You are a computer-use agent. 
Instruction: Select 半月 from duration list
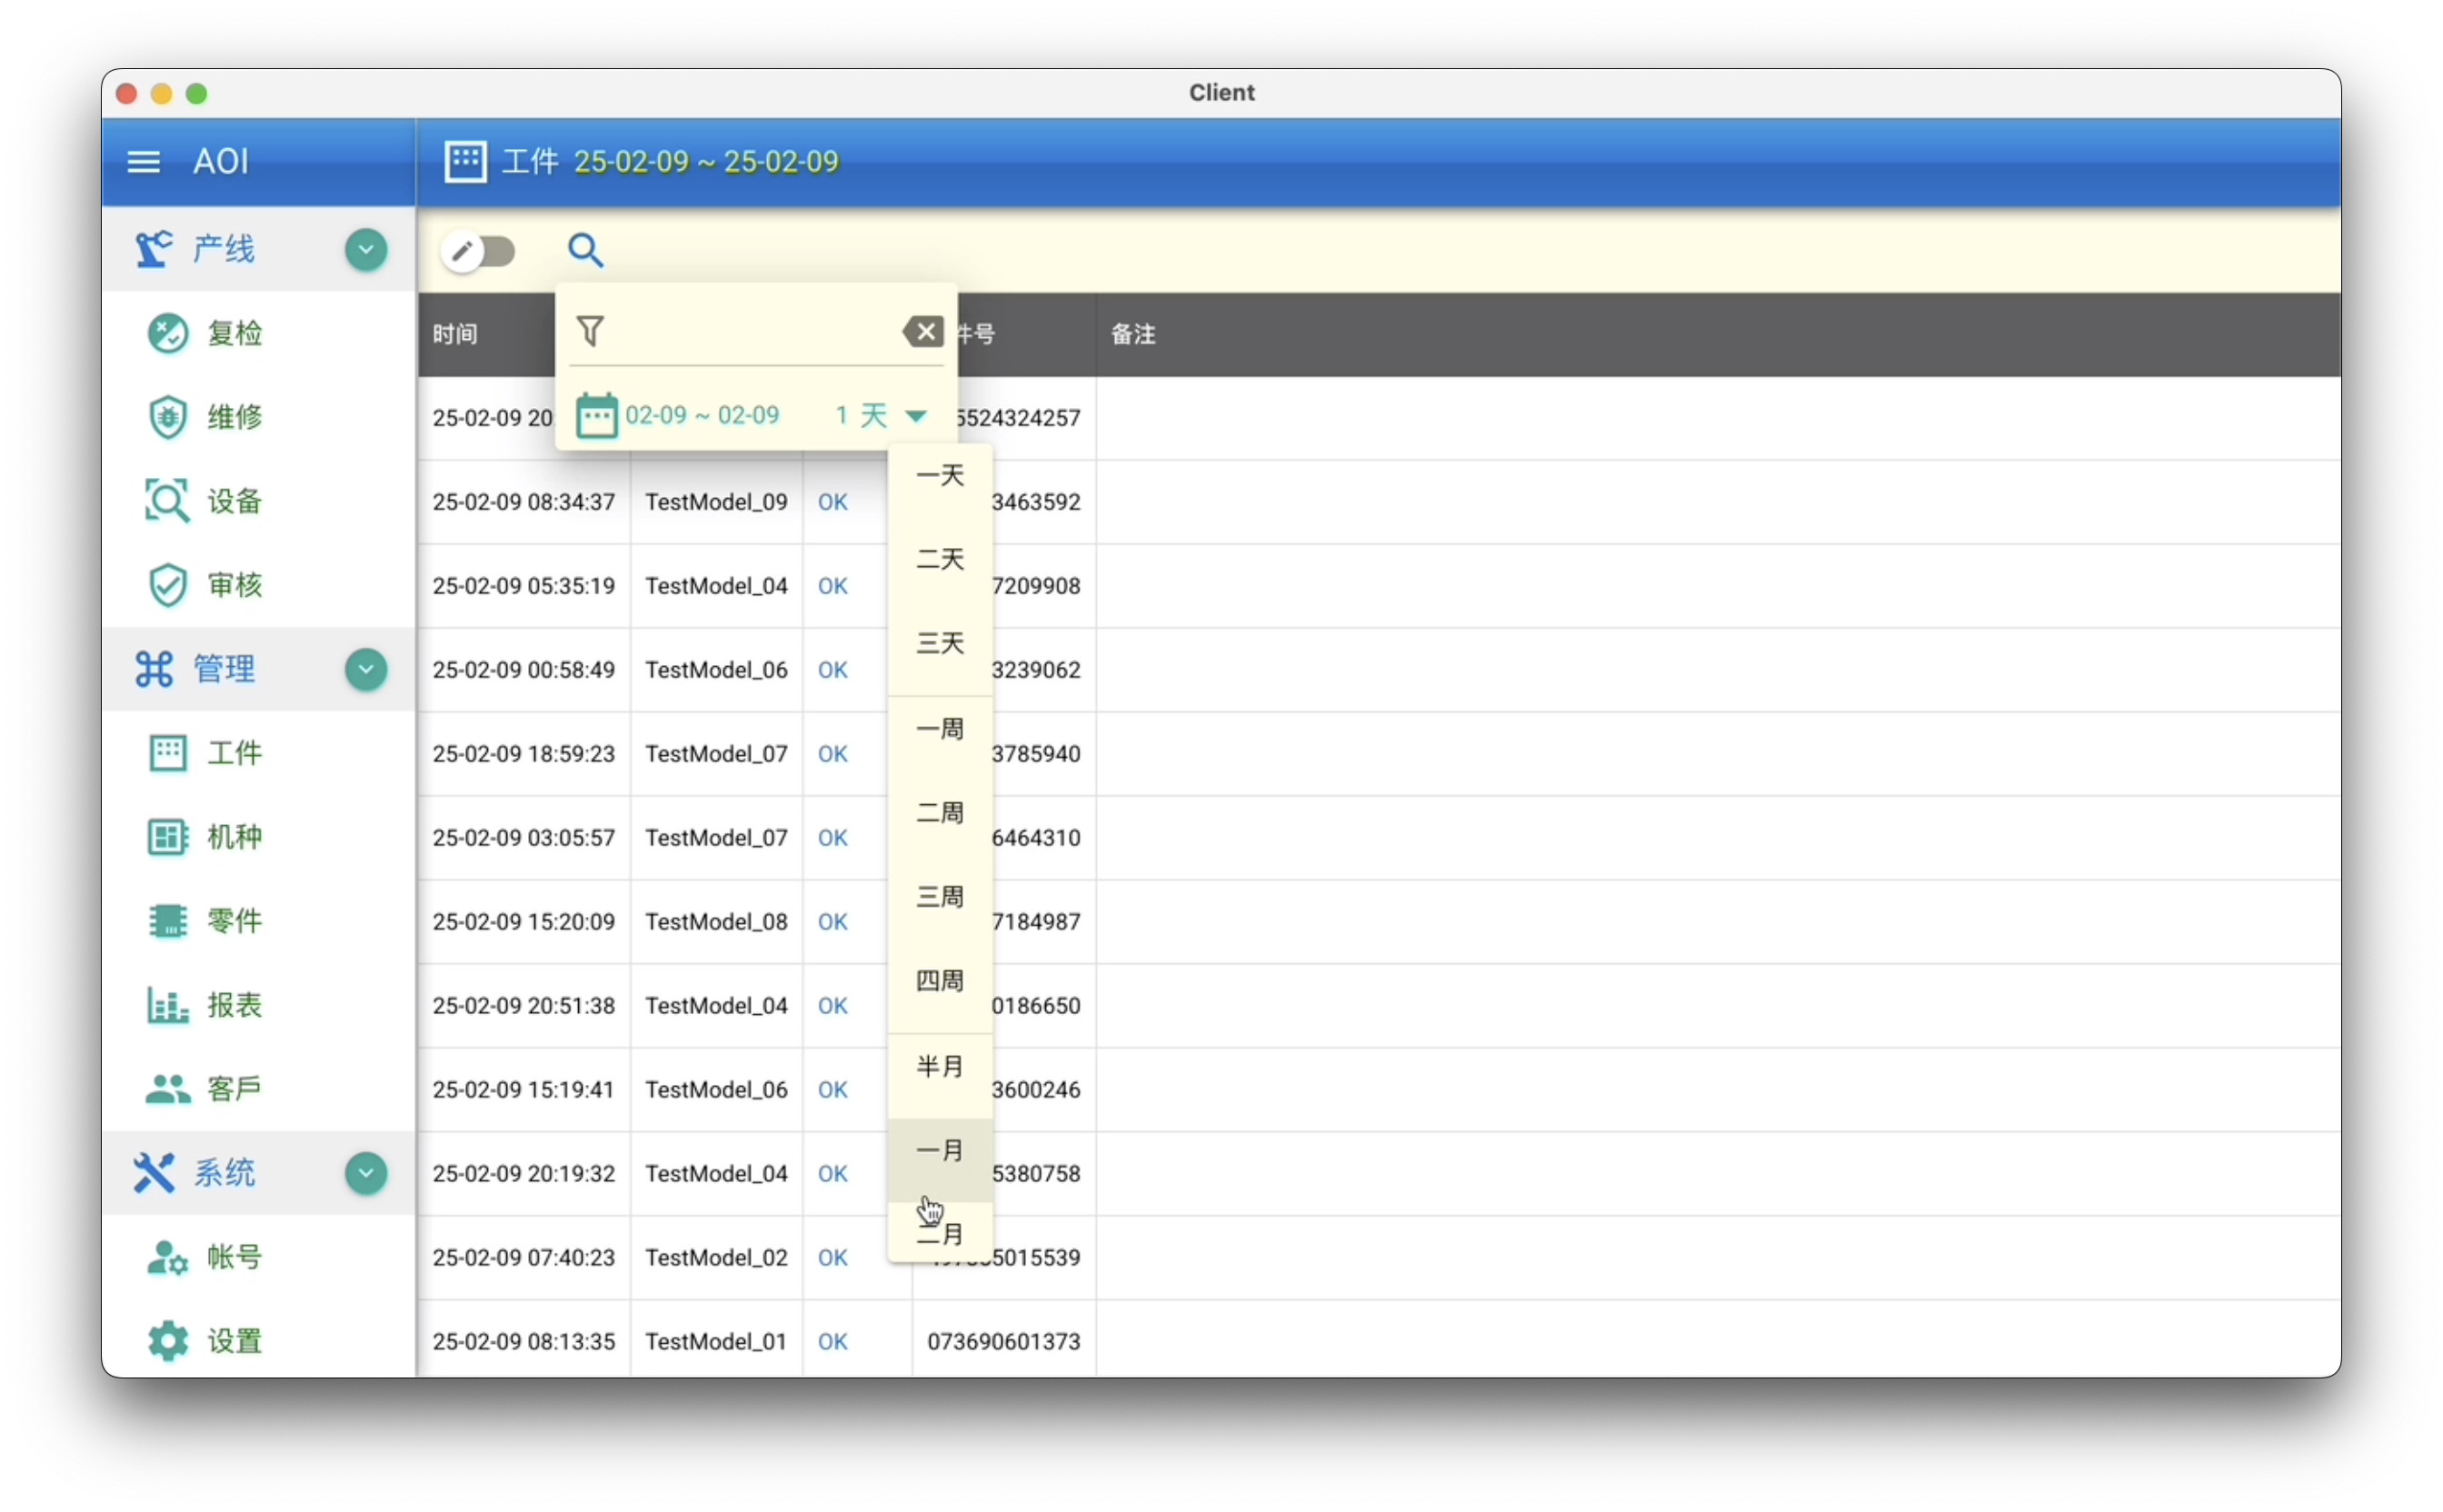tap(939, 1067)
